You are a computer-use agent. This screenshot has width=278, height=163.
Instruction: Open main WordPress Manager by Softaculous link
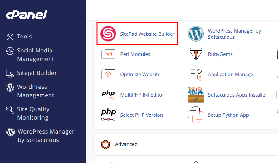pos(234,34)
